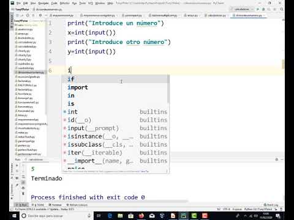Switch to the calculadora.py editor tab
Screen dimensions: 294x220
click(x=216, y=15)
